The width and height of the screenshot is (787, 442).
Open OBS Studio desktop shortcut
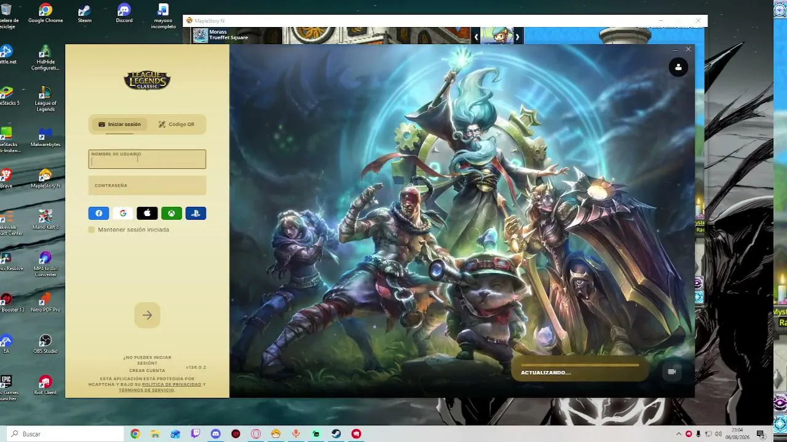[45, 343]
